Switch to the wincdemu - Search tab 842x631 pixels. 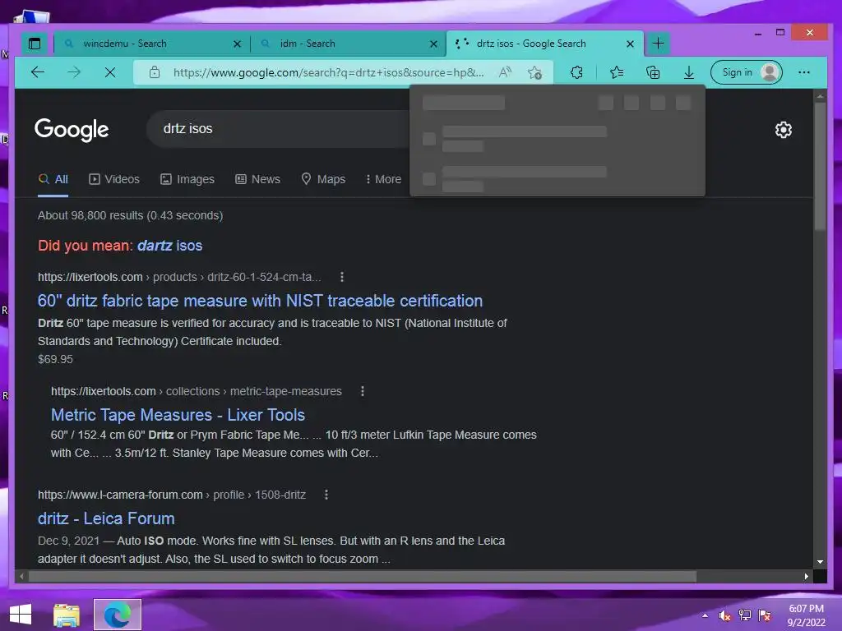152,44
